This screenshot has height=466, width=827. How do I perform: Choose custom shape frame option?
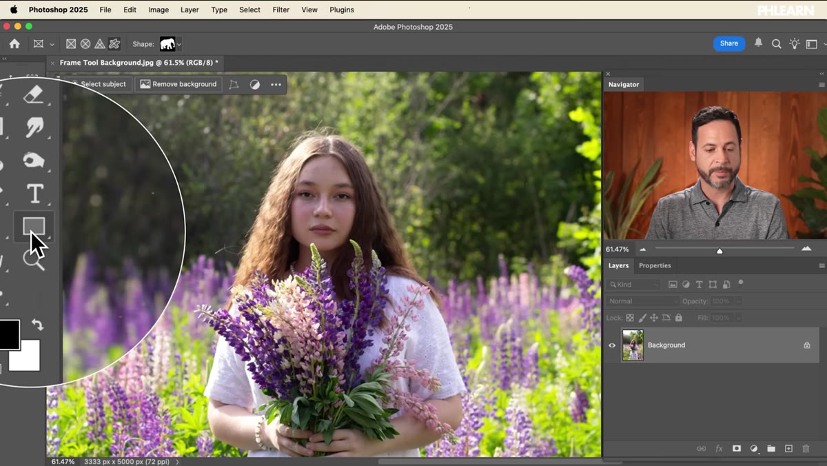(114, 43)
